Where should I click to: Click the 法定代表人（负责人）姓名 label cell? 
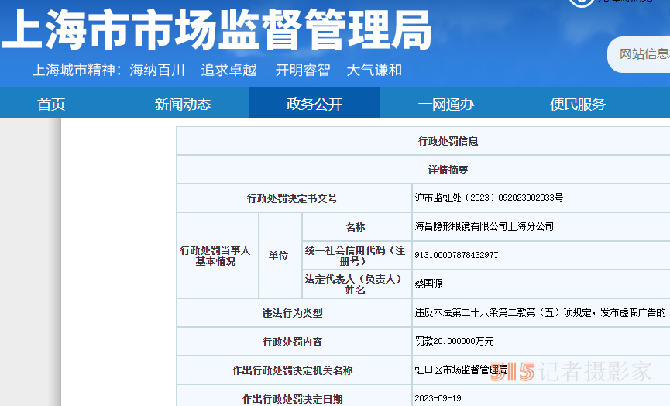[357, 284]
